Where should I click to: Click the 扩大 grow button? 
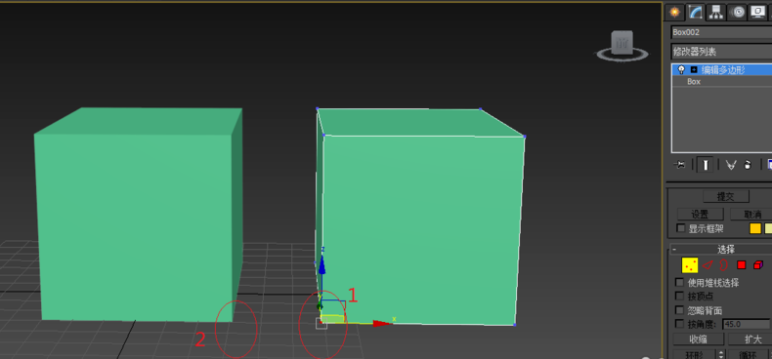(x=751, y=339)
